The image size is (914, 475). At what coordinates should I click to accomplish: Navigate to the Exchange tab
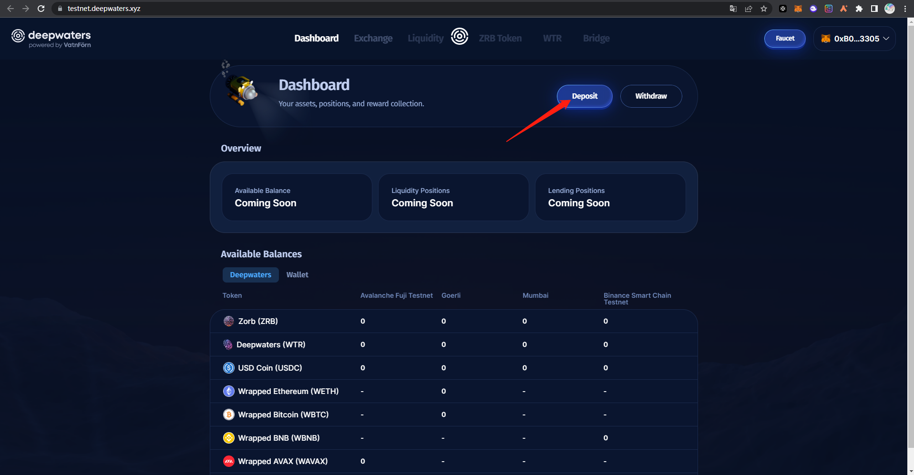(373, 38)
